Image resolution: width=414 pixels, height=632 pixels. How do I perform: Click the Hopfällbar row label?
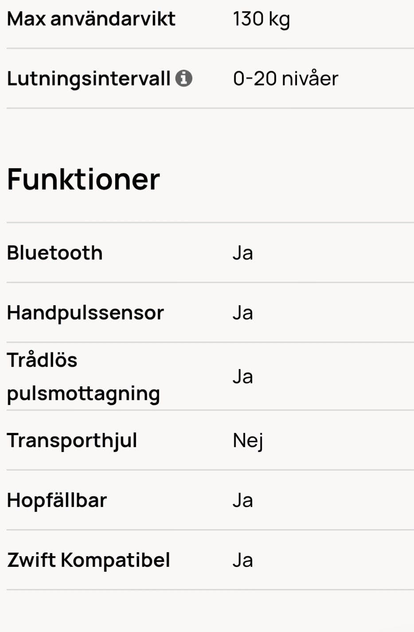click(x=57, y=500)
